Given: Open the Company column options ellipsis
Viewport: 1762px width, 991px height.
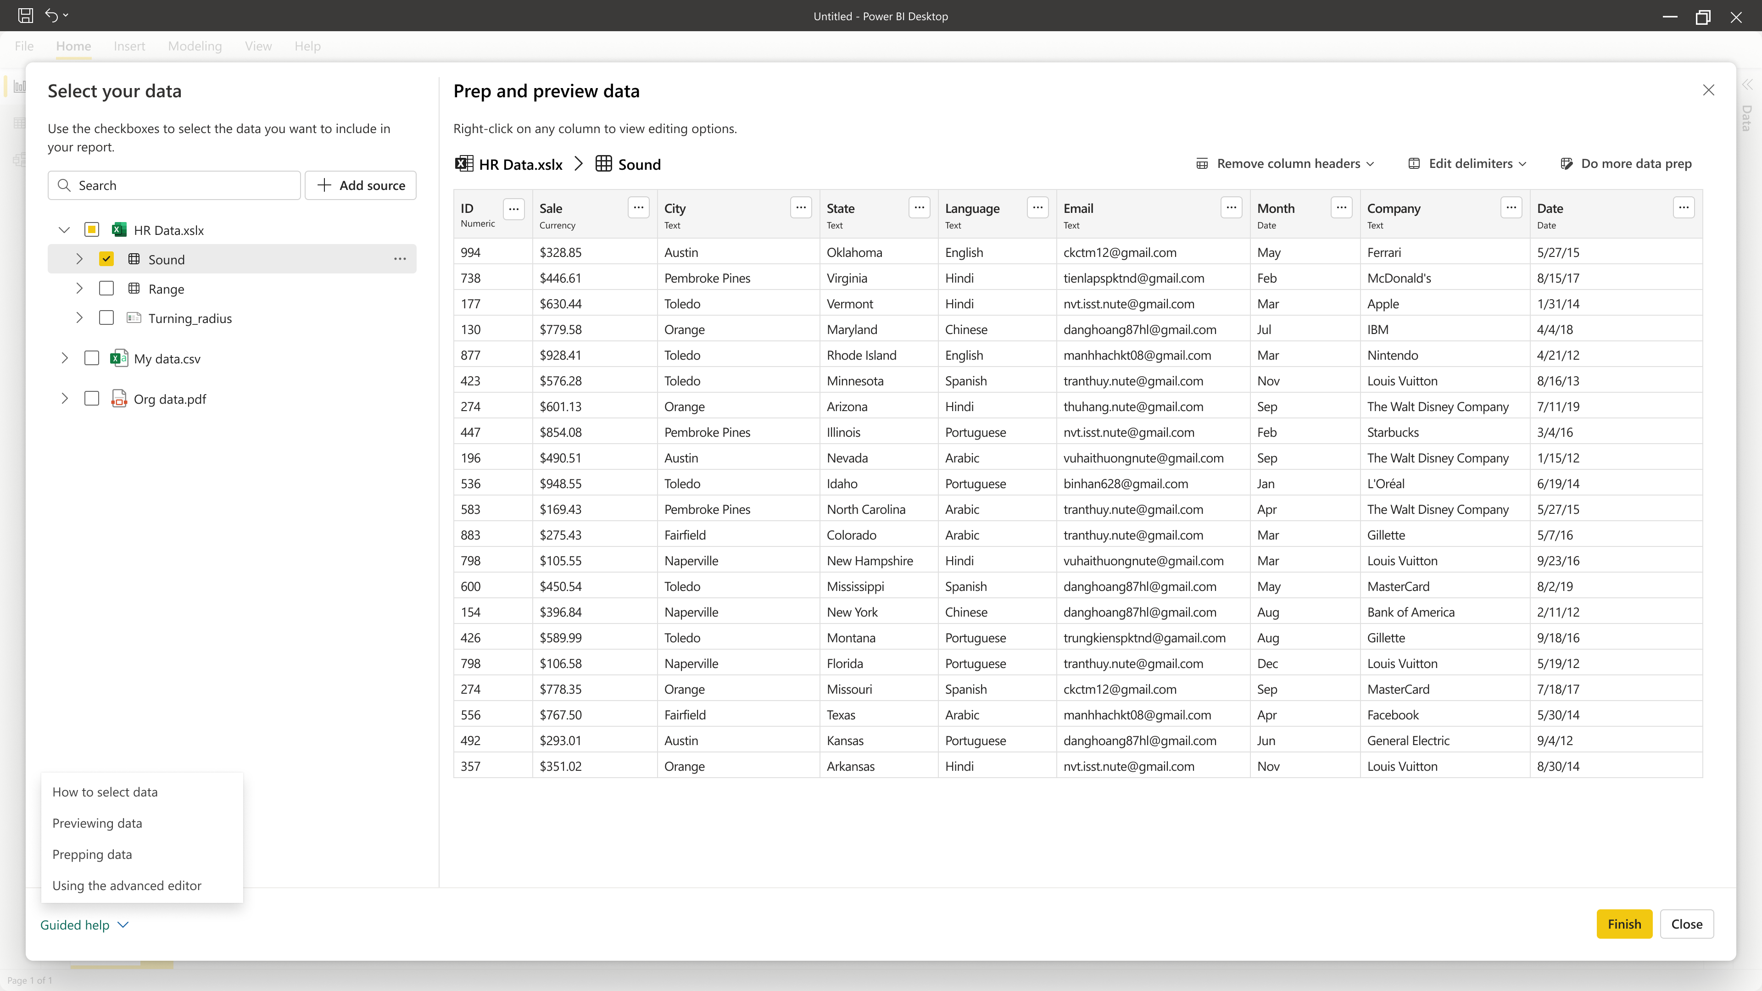Looking at the screenshot, I should tap(1511, 207).
